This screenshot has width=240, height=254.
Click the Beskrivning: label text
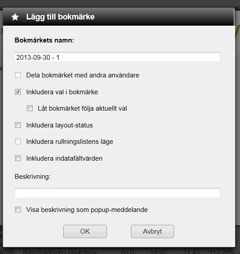click(33, 177)
